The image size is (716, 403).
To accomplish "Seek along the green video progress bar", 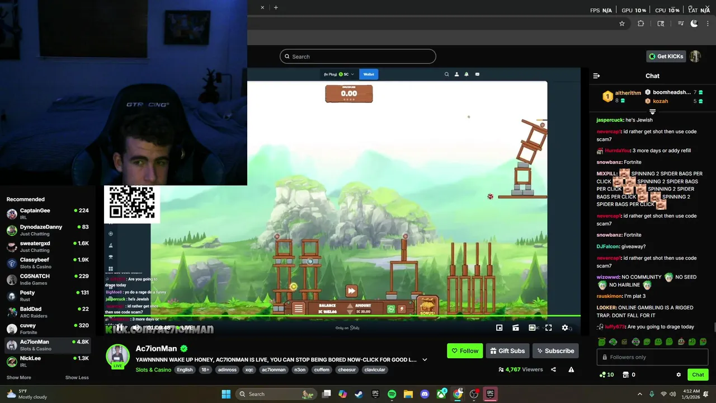I will [x=342, y=316].
